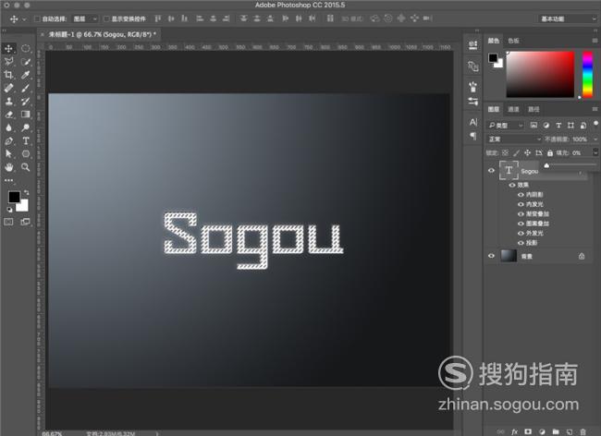Screen dimensions: 601x436
Task: Open the layer filter type (类型) dropdown
Action: [505, 126]
